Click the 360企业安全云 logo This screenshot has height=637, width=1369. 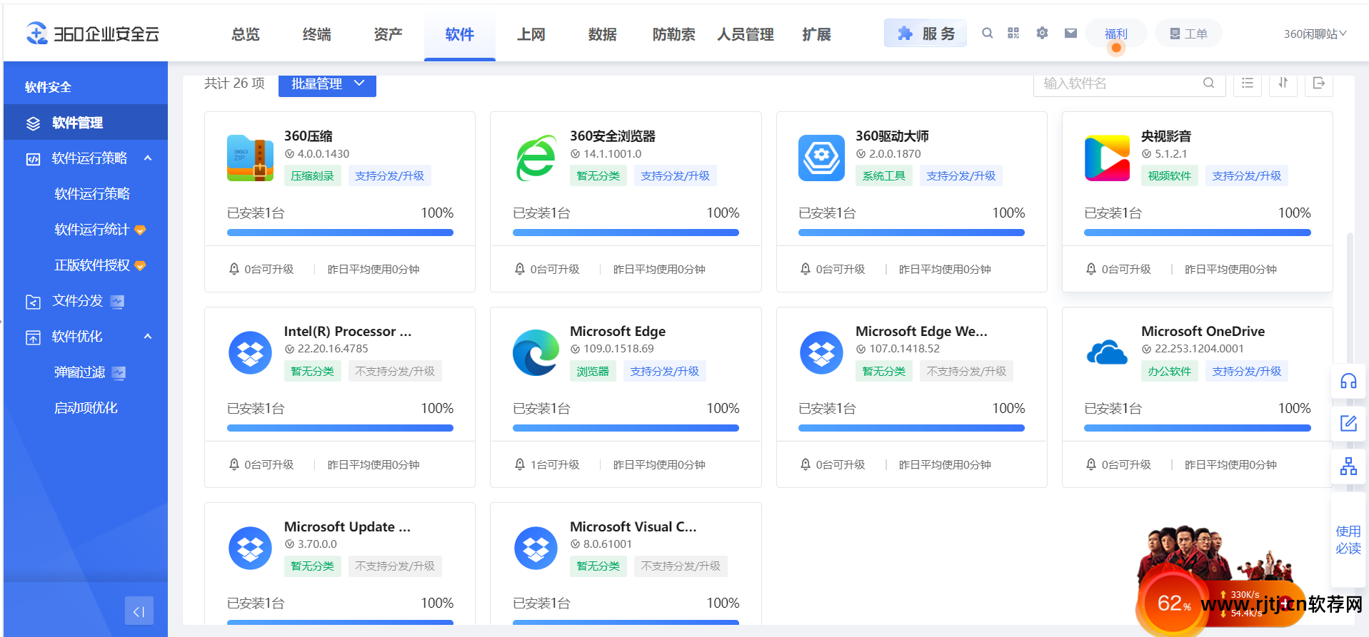92,34
